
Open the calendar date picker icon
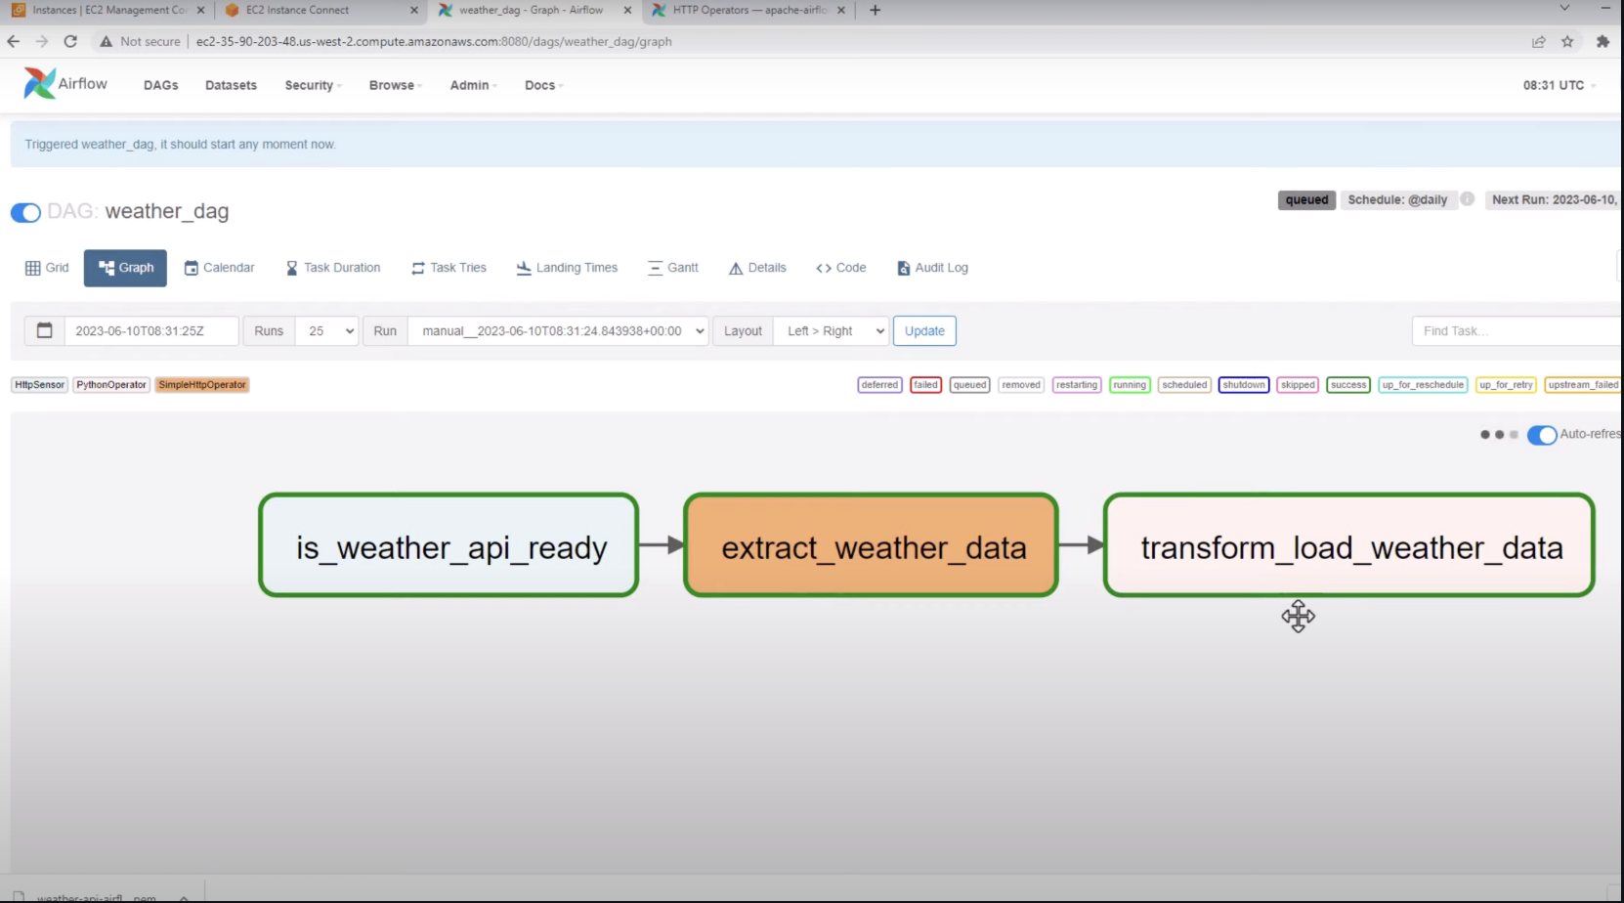coord(44,330)
